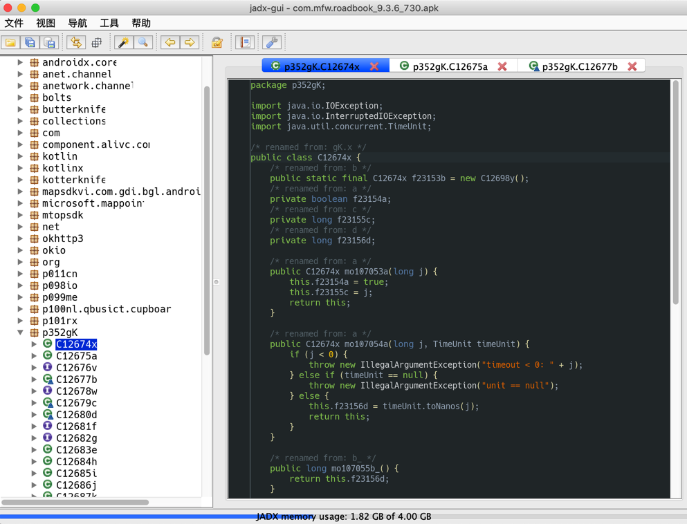
Task: Expand the p101rx package
Action: coord(20,321)
